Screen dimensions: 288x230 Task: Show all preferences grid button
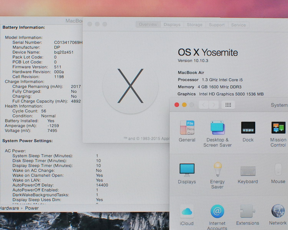tap(228, 105)
